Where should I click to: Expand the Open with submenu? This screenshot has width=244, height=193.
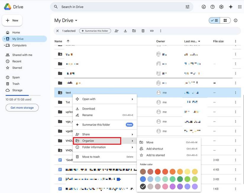132,99
